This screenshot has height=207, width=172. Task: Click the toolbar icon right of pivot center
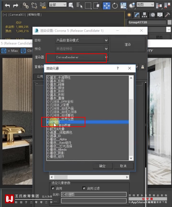coord(167,5)
